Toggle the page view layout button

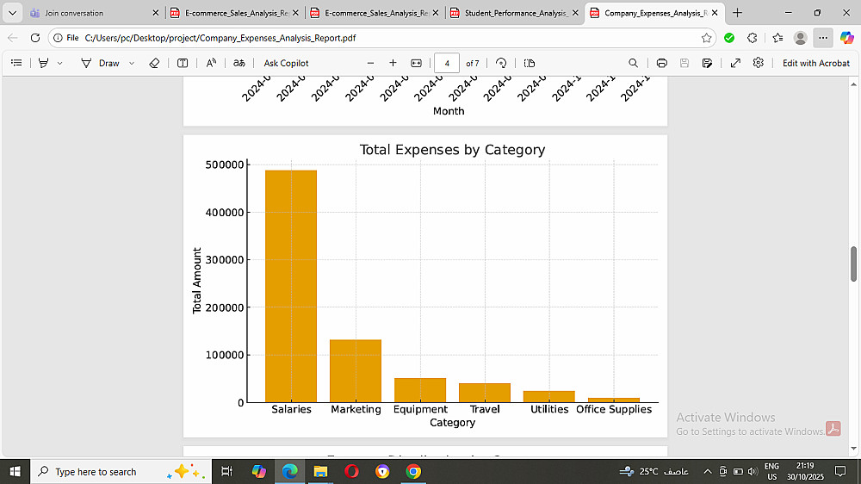point(530,63)
